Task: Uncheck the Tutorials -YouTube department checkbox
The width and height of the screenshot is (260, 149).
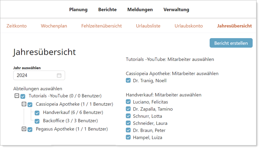Action: tap(23, 96)
